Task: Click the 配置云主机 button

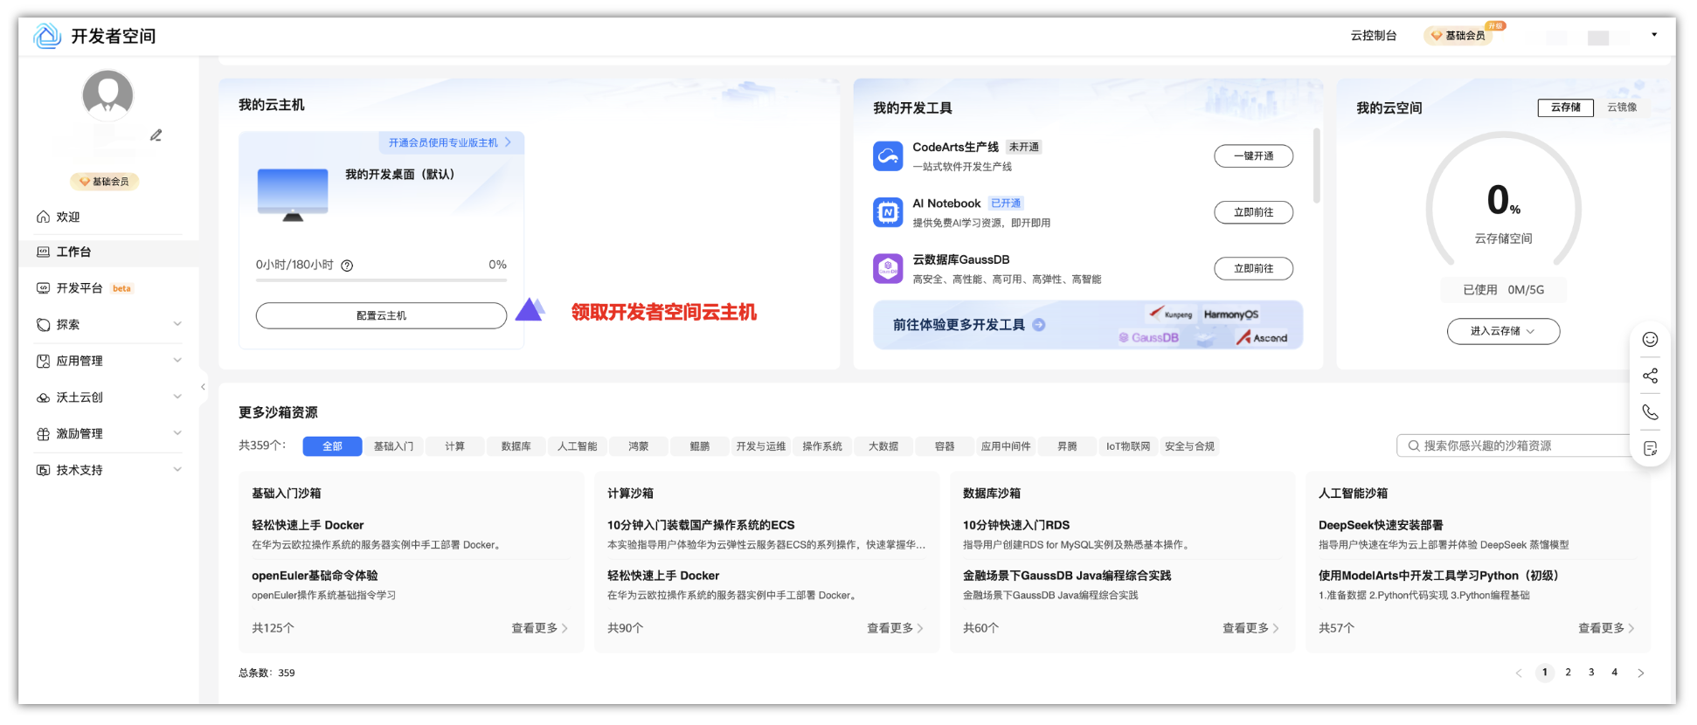Action: point(381,315)
